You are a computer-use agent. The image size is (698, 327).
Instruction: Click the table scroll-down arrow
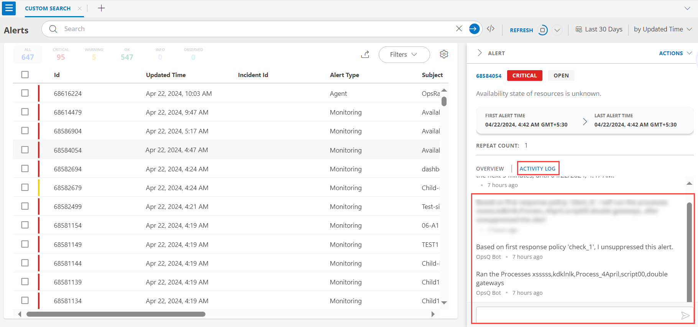click(x=444, y=302)
